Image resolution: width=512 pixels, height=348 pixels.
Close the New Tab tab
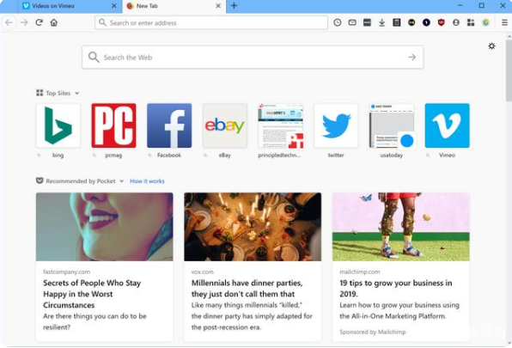(218, 6)
